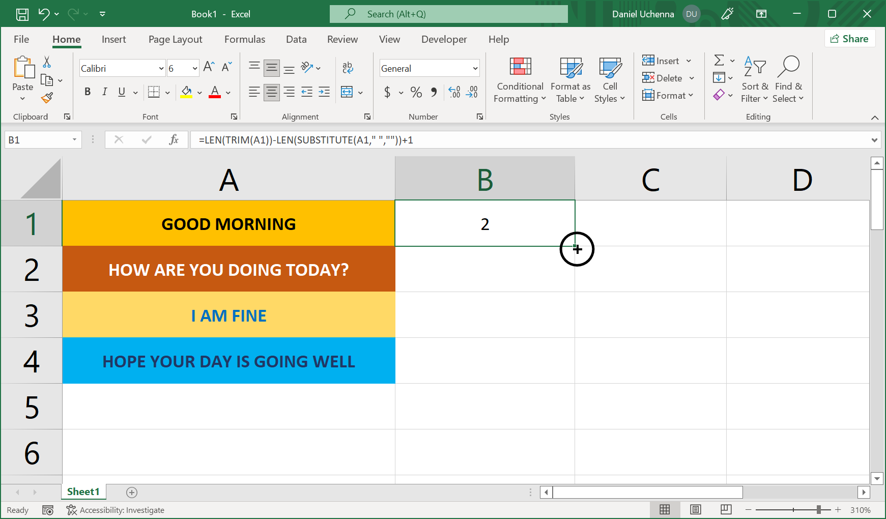The width and height of the screenshot is (886, 519).
Task: Open the Formulas ribbon tab
Action: click(245, 39)
